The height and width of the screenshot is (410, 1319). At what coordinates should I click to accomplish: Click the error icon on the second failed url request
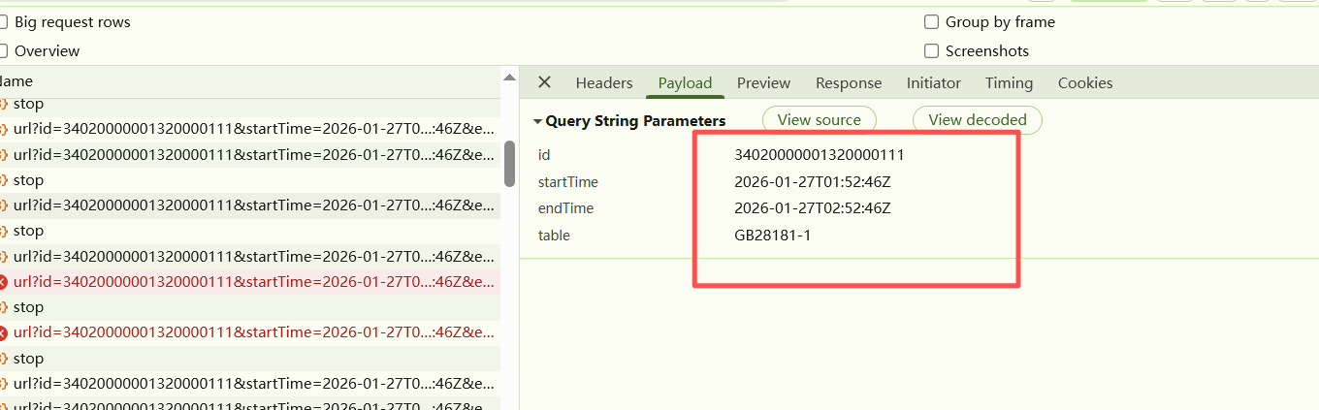click(x=3, y=332)
